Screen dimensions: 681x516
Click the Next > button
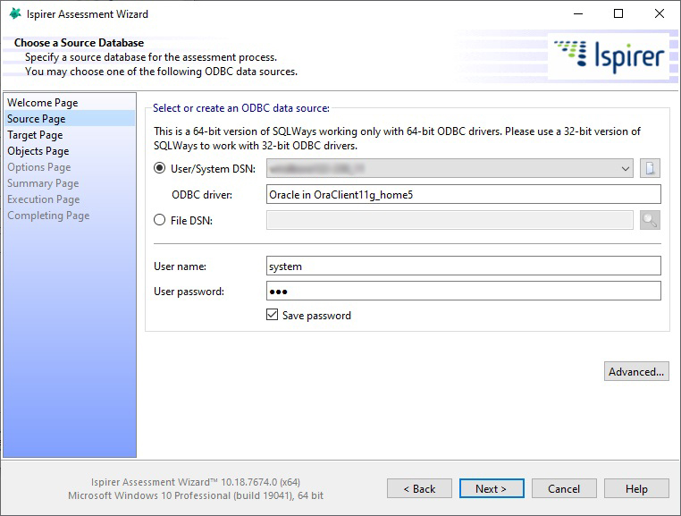pyautogui.click(x=492, y=488)
